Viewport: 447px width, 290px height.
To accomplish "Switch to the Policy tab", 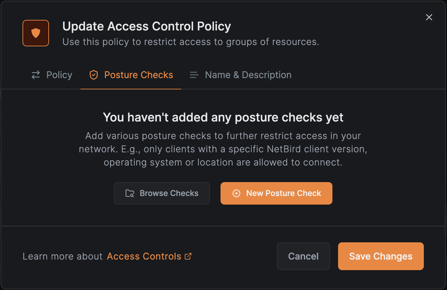I will coord(59,75).
